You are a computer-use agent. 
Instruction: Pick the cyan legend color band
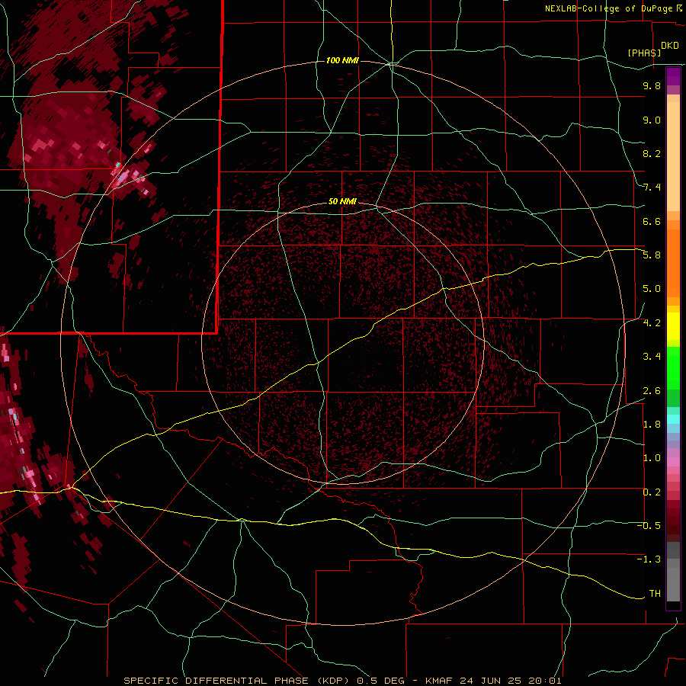pos(673,419)
